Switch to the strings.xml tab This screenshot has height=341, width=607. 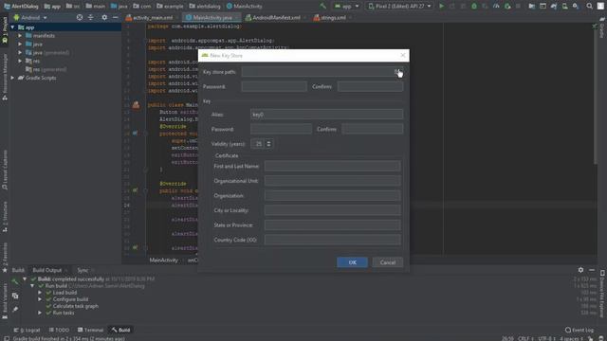pos(332,18)
